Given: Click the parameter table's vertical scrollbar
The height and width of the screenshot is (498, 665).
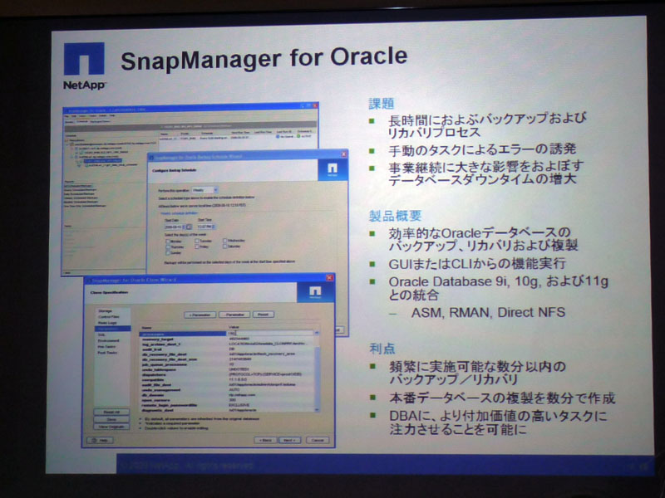Looking at the screenshot, I should [318, 371].
